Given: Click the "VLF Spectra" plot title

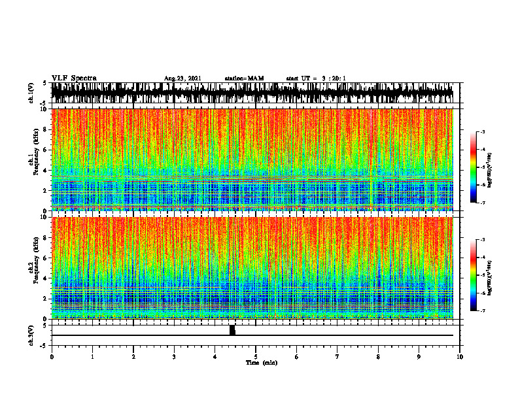Looking at the screenshot, I should (74, 78).
